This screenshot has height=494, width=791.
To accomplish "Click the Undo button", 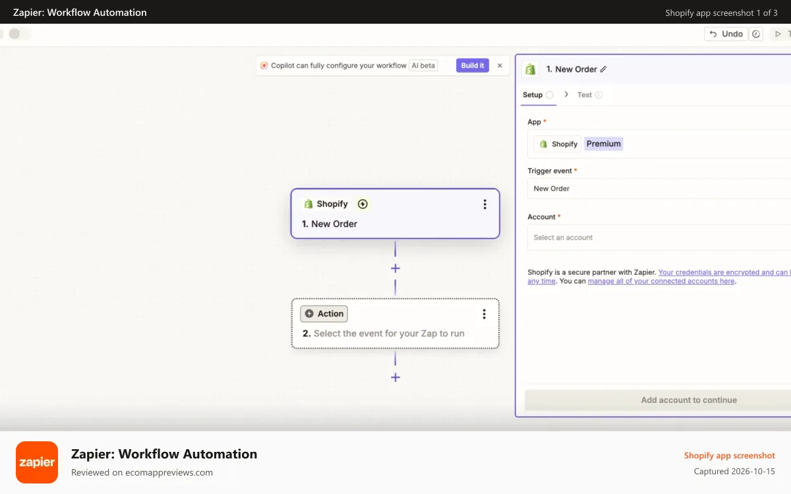I will 726,34.
